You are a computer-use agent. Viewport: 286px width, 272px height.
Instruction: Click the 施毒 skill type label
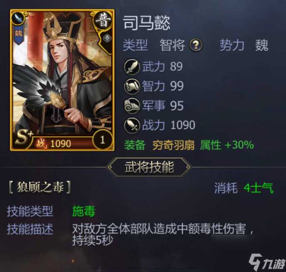pos(84,211)
